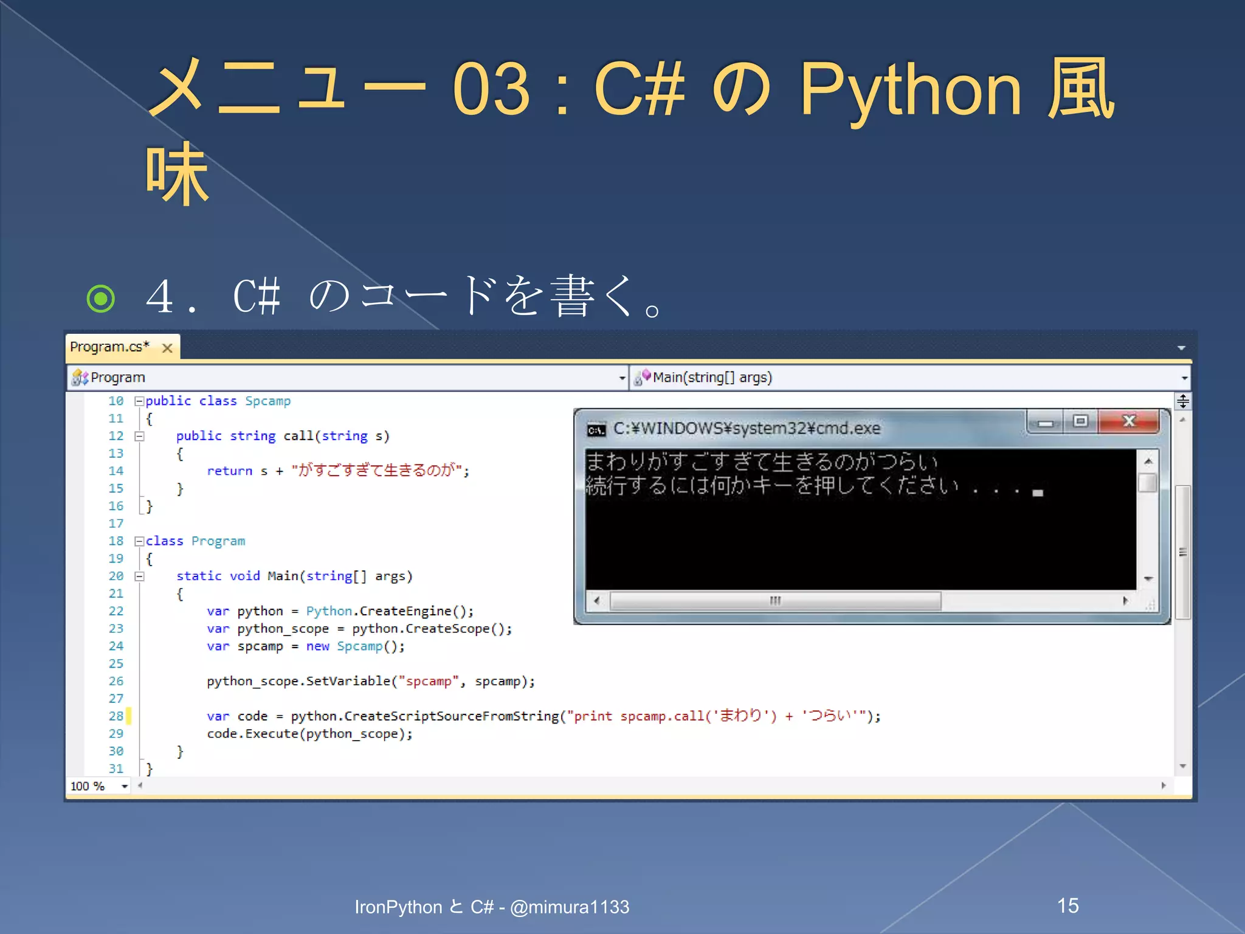
Task: Select the Program.cs* editor tab
Action: coord(123,347)
